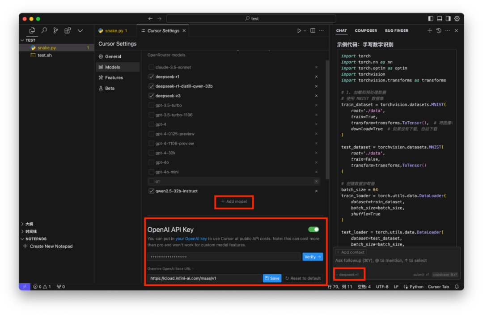This screenshot has width=483, height=315.
Task: Collapse the NOTEPADS section
Action: [x=36, y=239]
